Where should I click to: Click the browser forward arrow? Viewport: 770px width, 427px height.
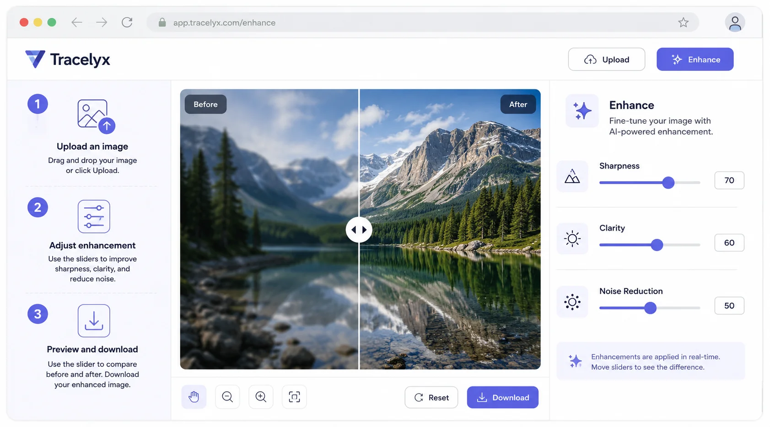point(102,22)
